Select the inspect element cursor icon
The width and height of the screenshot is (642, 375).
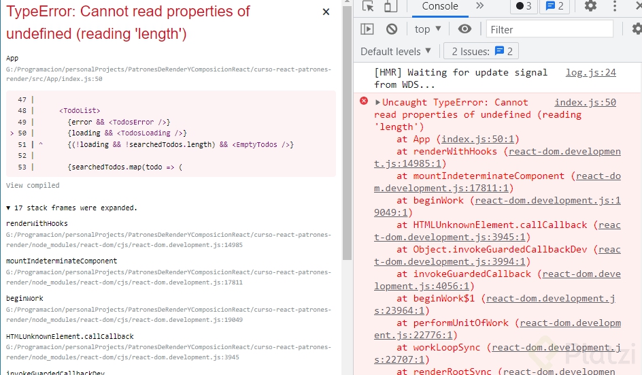coord(368,6)
